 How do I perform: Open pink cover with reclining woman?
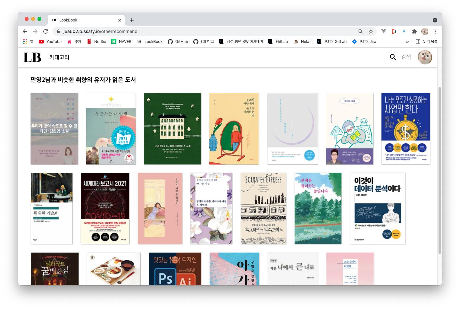tap(160, 208)
